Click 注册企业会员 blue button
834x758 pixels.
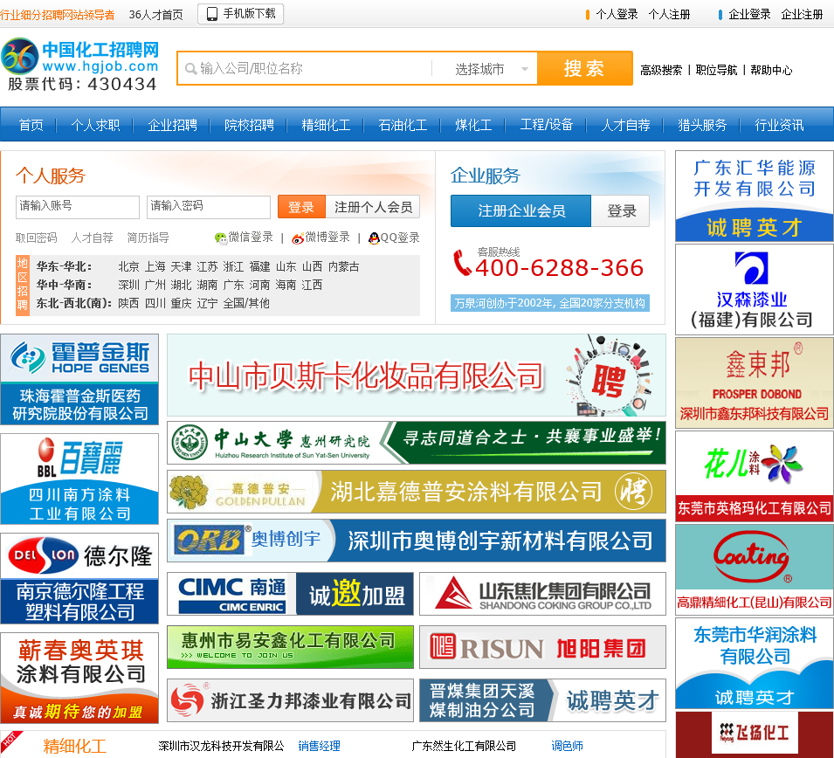coord(520,211)
